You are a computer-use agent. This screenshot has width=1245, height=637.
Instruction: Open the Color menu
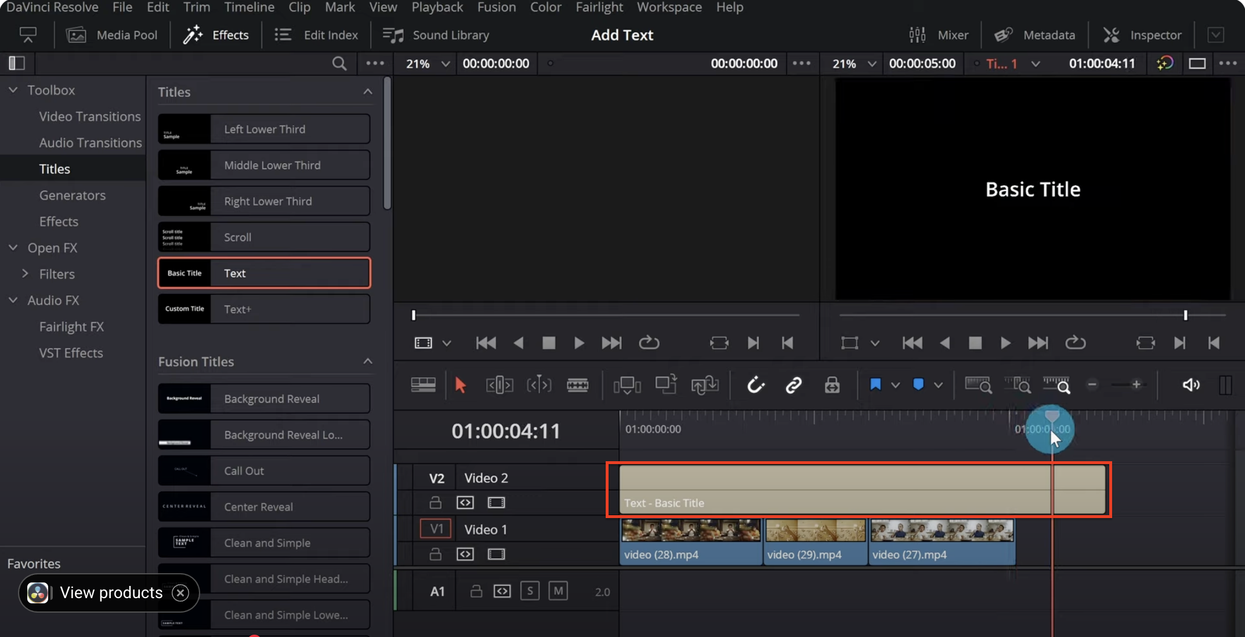546,7
